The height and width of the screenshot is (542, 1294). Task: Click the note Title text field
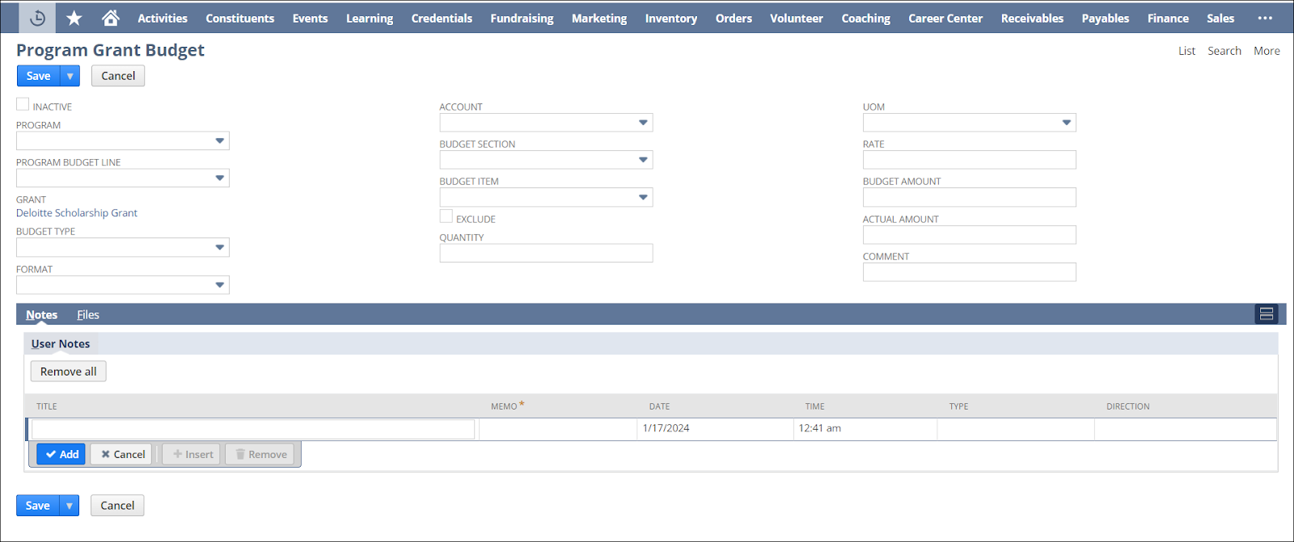click(253, 429)
